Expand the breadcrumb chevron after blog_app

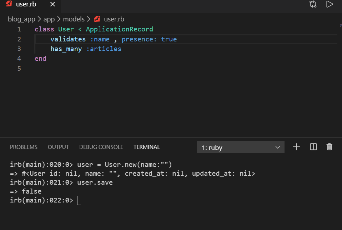click(x=39, y=19)
